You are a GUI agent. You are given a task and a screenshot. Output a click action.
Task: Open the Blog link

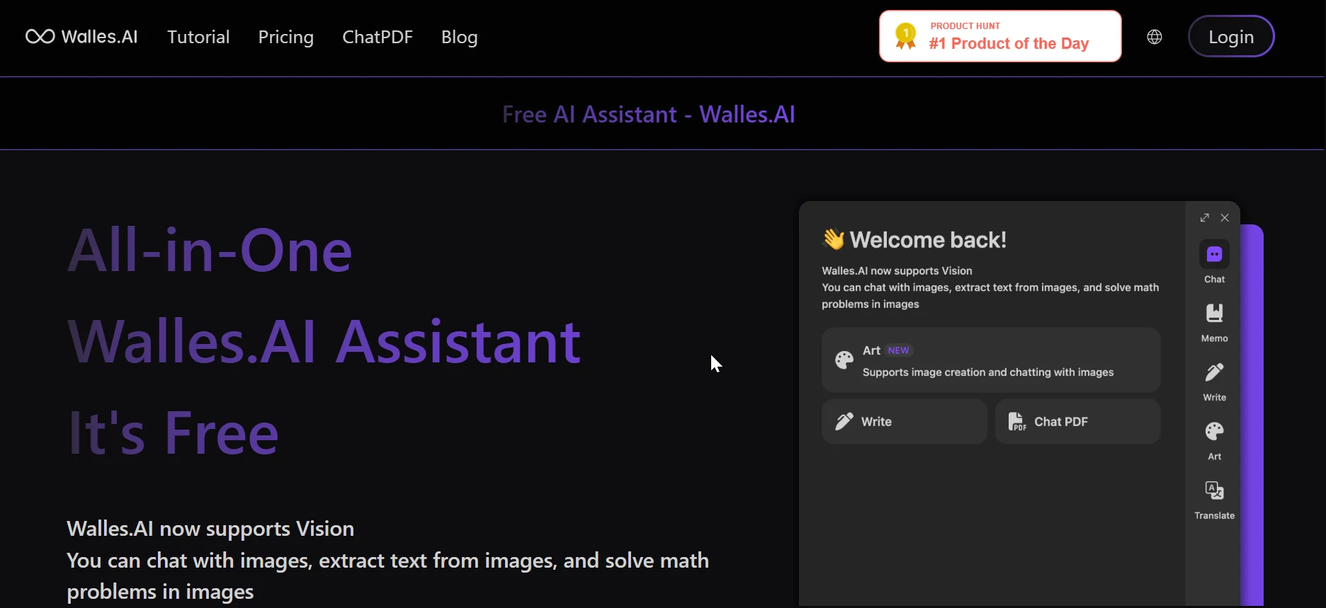(460, 37)
